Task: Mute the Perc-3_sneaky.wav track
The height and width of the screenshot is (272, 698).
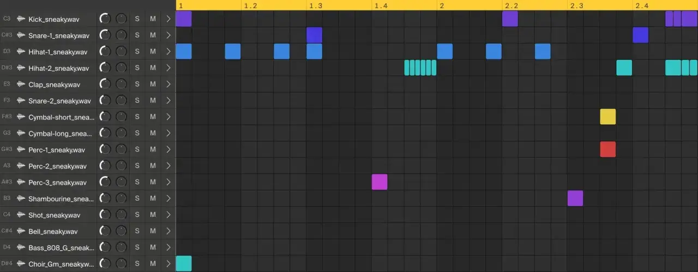Action: pos(153,182)
